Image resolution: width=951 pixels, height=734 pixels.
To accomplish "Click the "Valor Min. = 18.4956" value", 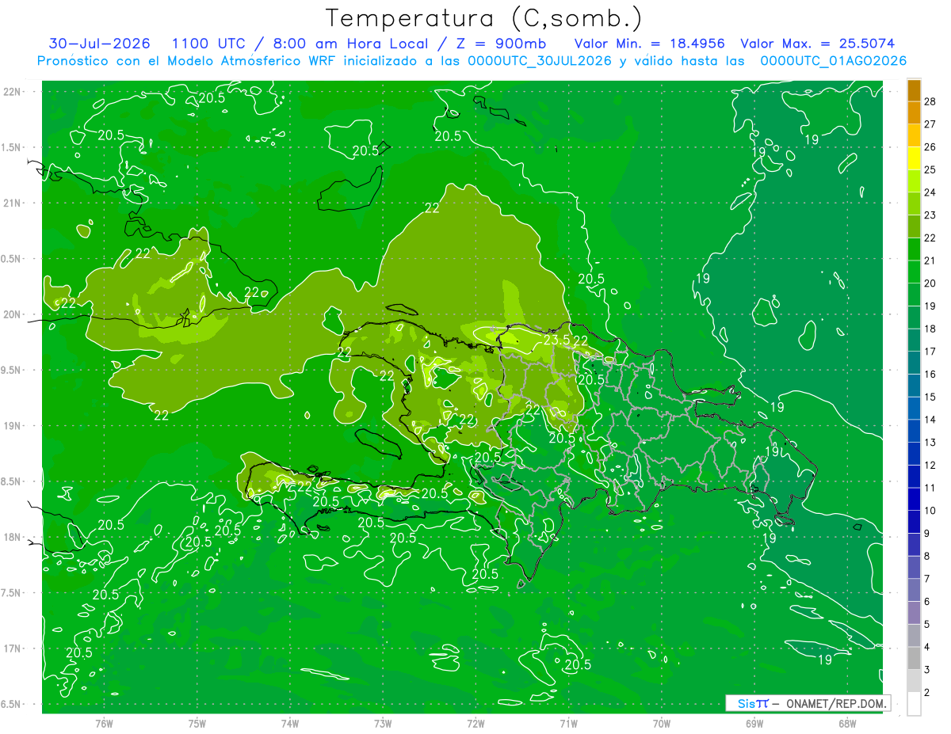I will tap(650, 44).
